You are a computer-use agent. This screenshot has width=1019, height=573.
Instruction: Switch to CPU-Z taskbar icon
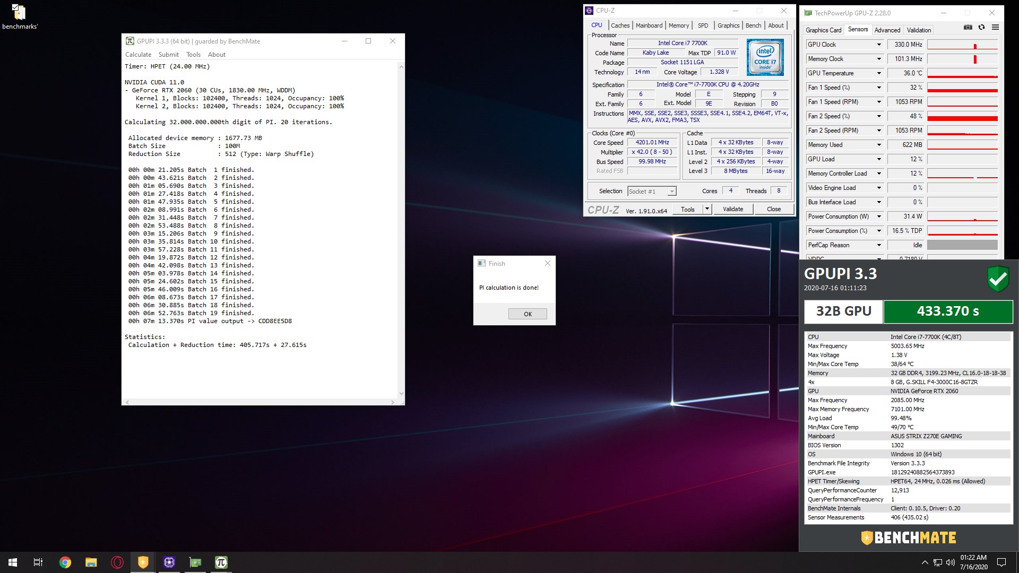pos(169,562)
